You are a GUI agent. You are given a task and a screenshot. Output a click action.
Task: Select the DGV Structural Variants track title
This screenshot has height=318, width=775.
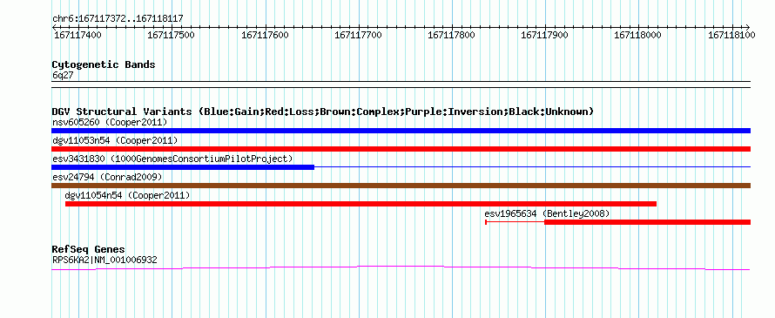coord(323,112)
